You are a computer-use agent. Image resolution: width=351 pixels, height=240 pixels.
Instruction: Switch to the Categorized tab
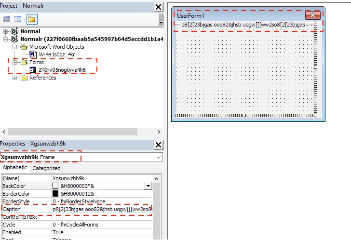46,168
